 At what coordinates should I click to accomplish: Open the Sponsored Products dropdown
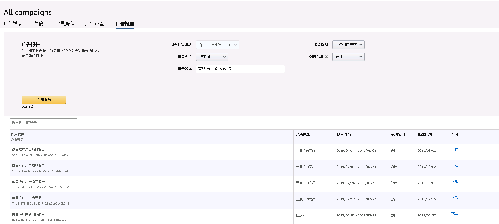pyautogui.click(x=218, y=45)
